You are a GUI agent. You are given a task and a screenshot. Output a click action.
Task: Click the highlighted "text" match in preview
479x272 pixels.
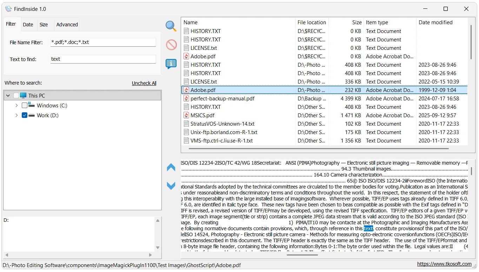(368, 228)
